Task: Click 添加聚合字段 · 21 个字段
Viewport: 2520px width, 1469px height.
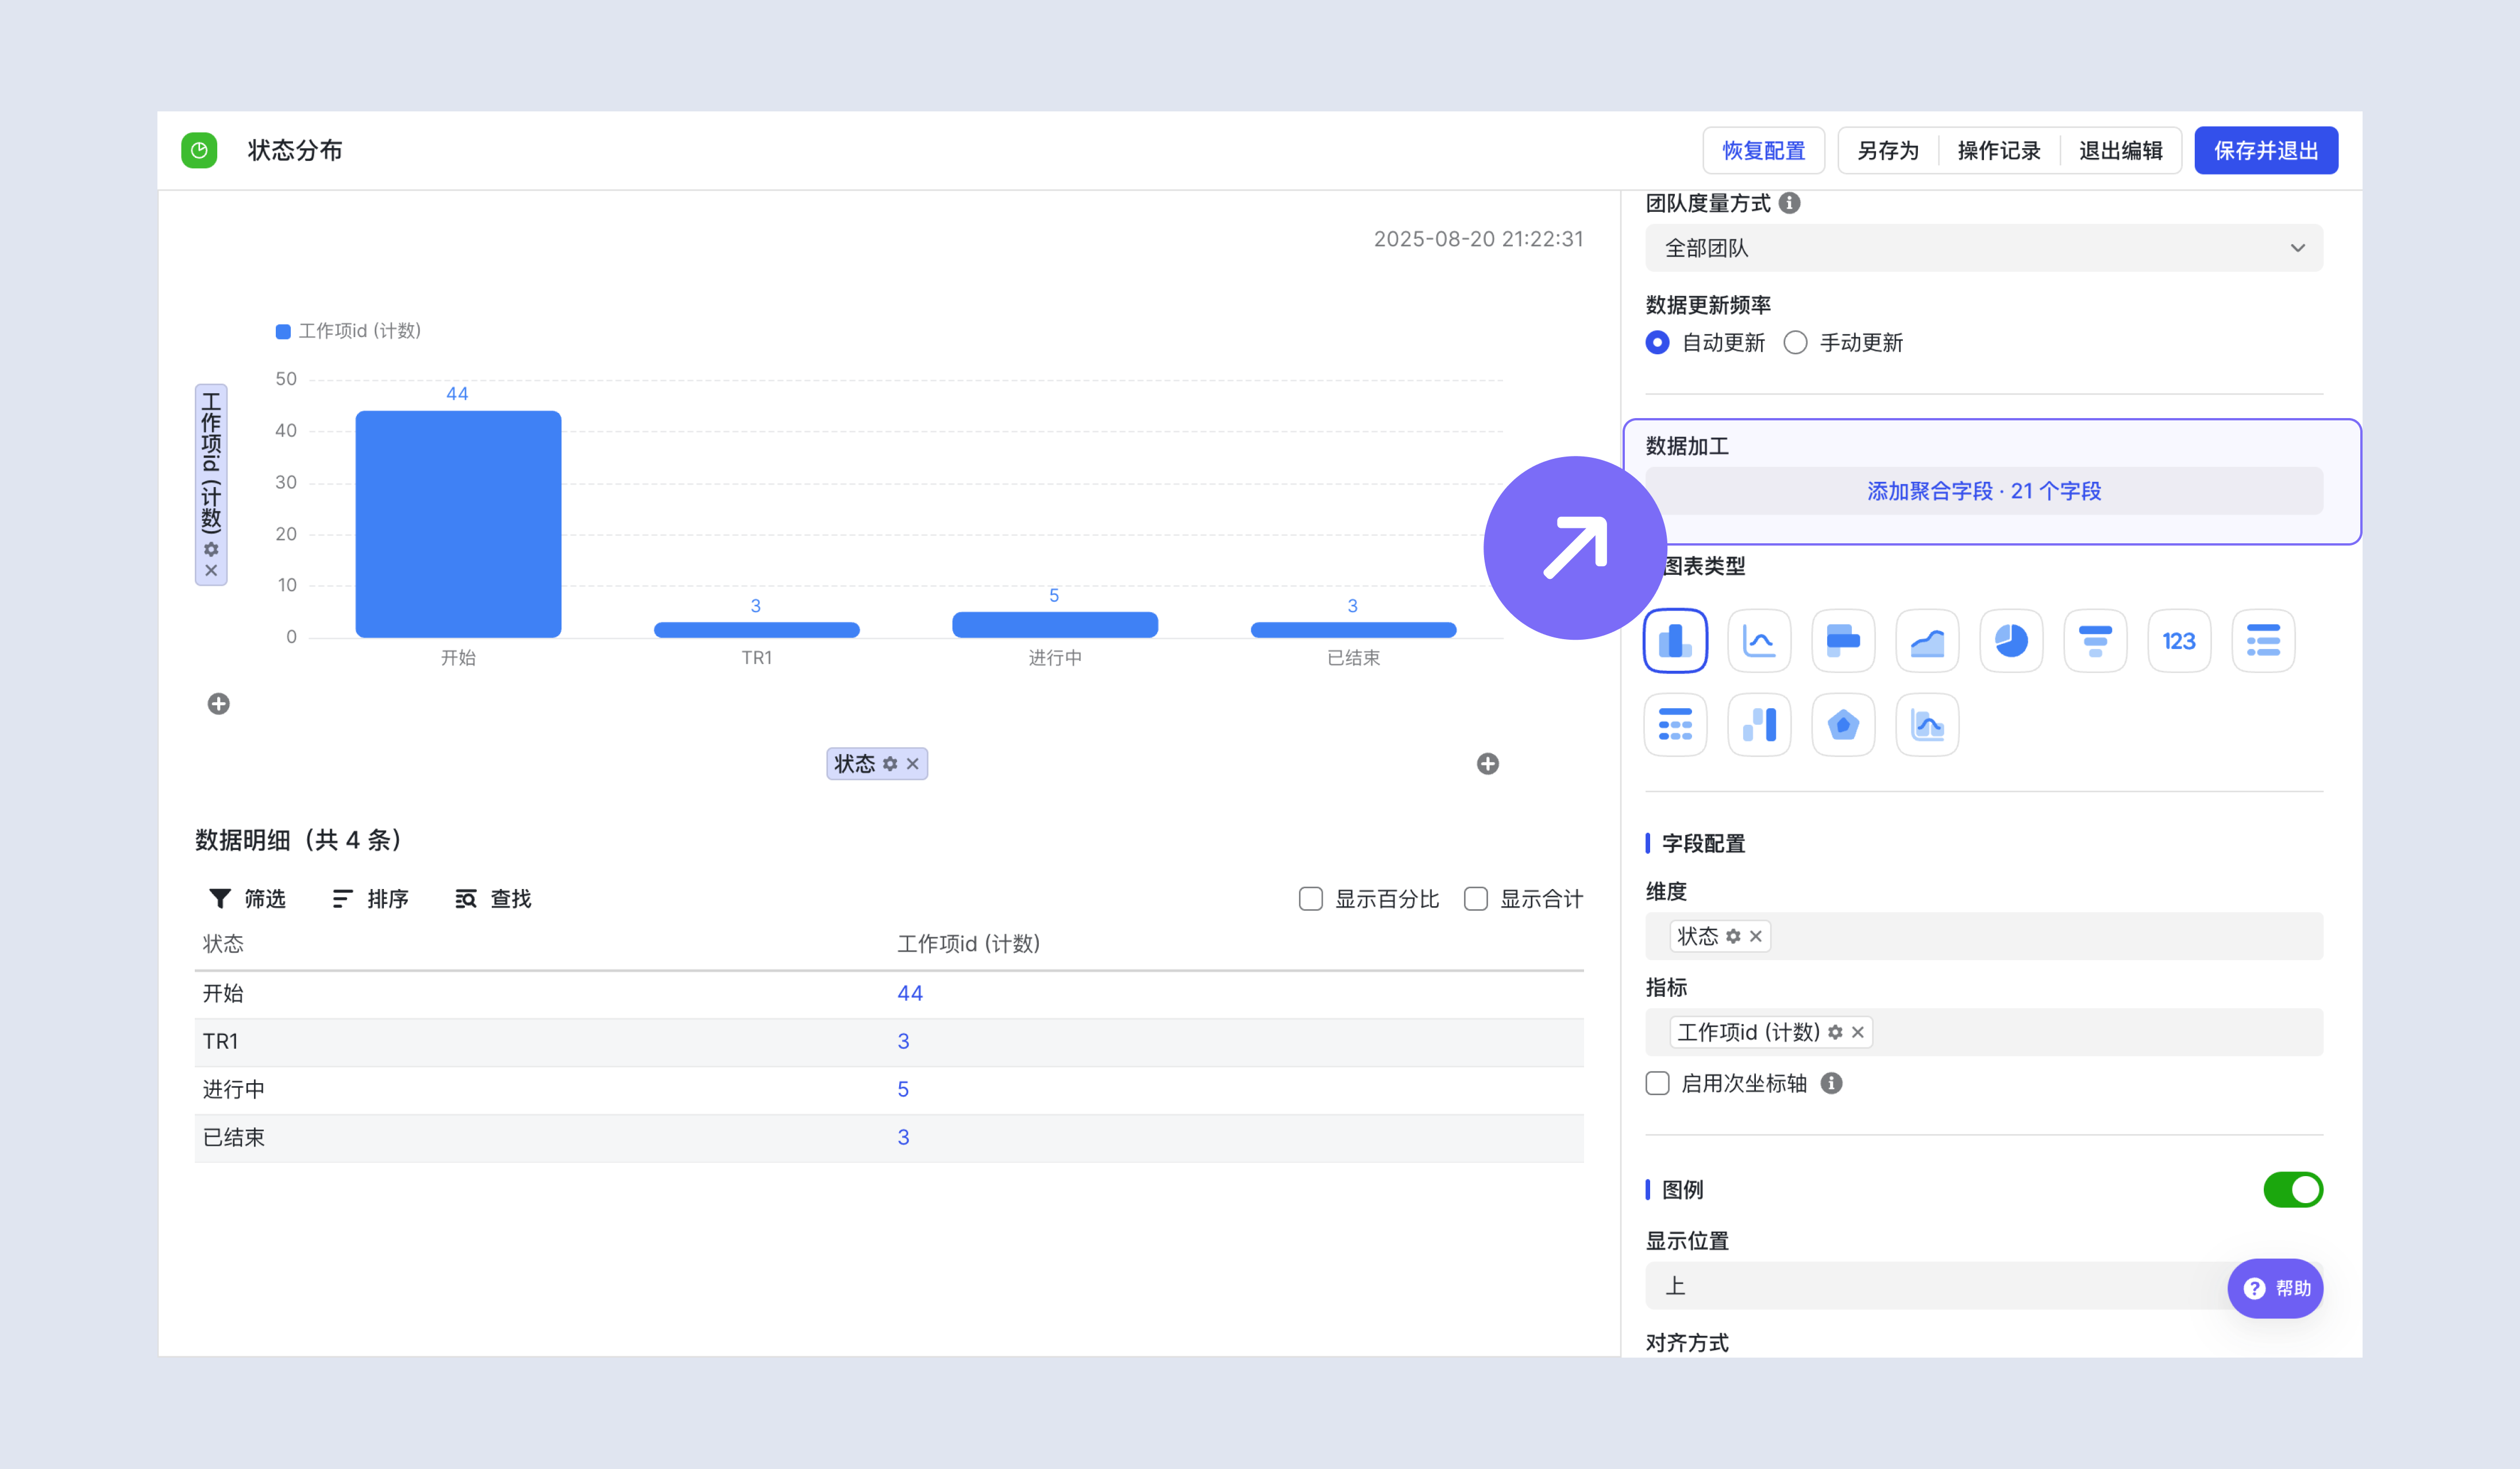Action: point(1983,490)
